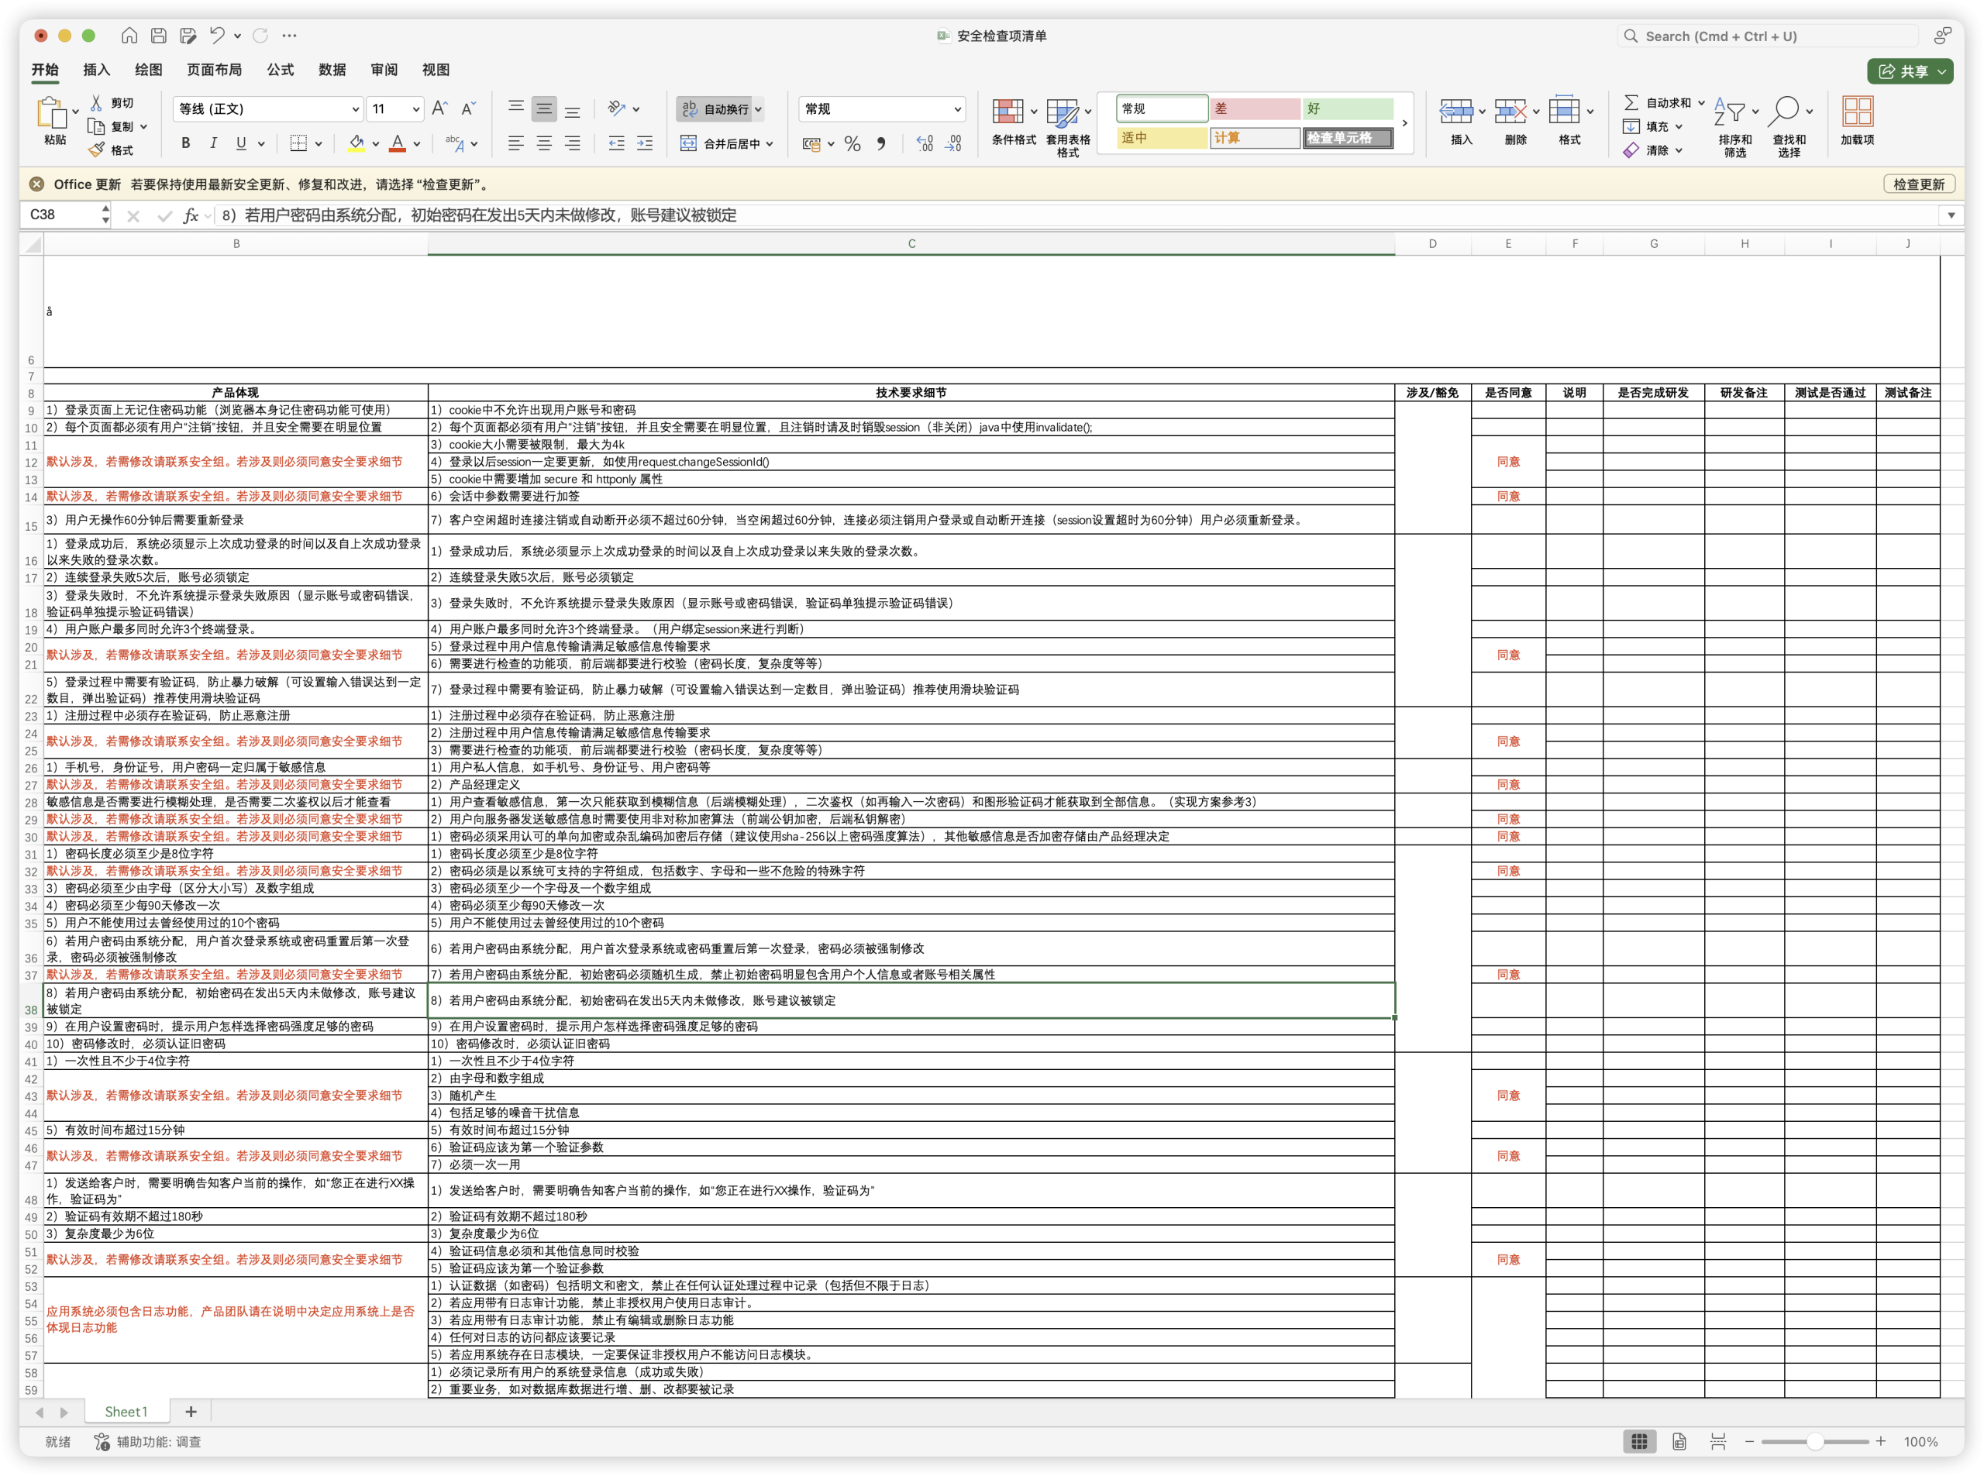Click the Format Painter (格式) brush icon
The height and width of the screenshot is (1476, 1984).
pos(97,150)
